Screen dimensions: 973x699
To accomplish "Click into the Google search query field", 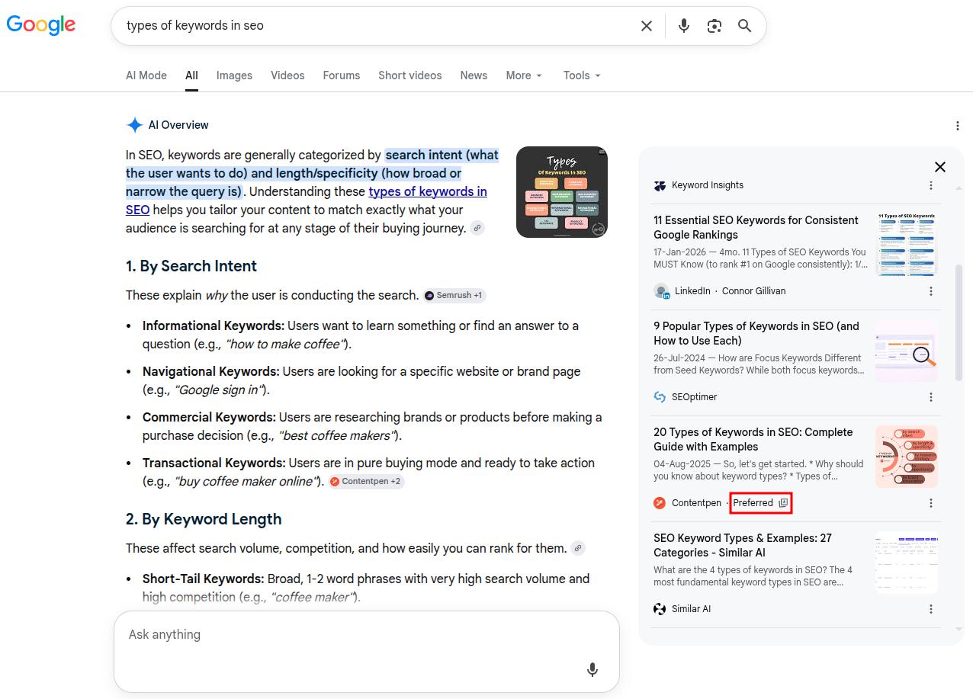I will tap(377, 26).
